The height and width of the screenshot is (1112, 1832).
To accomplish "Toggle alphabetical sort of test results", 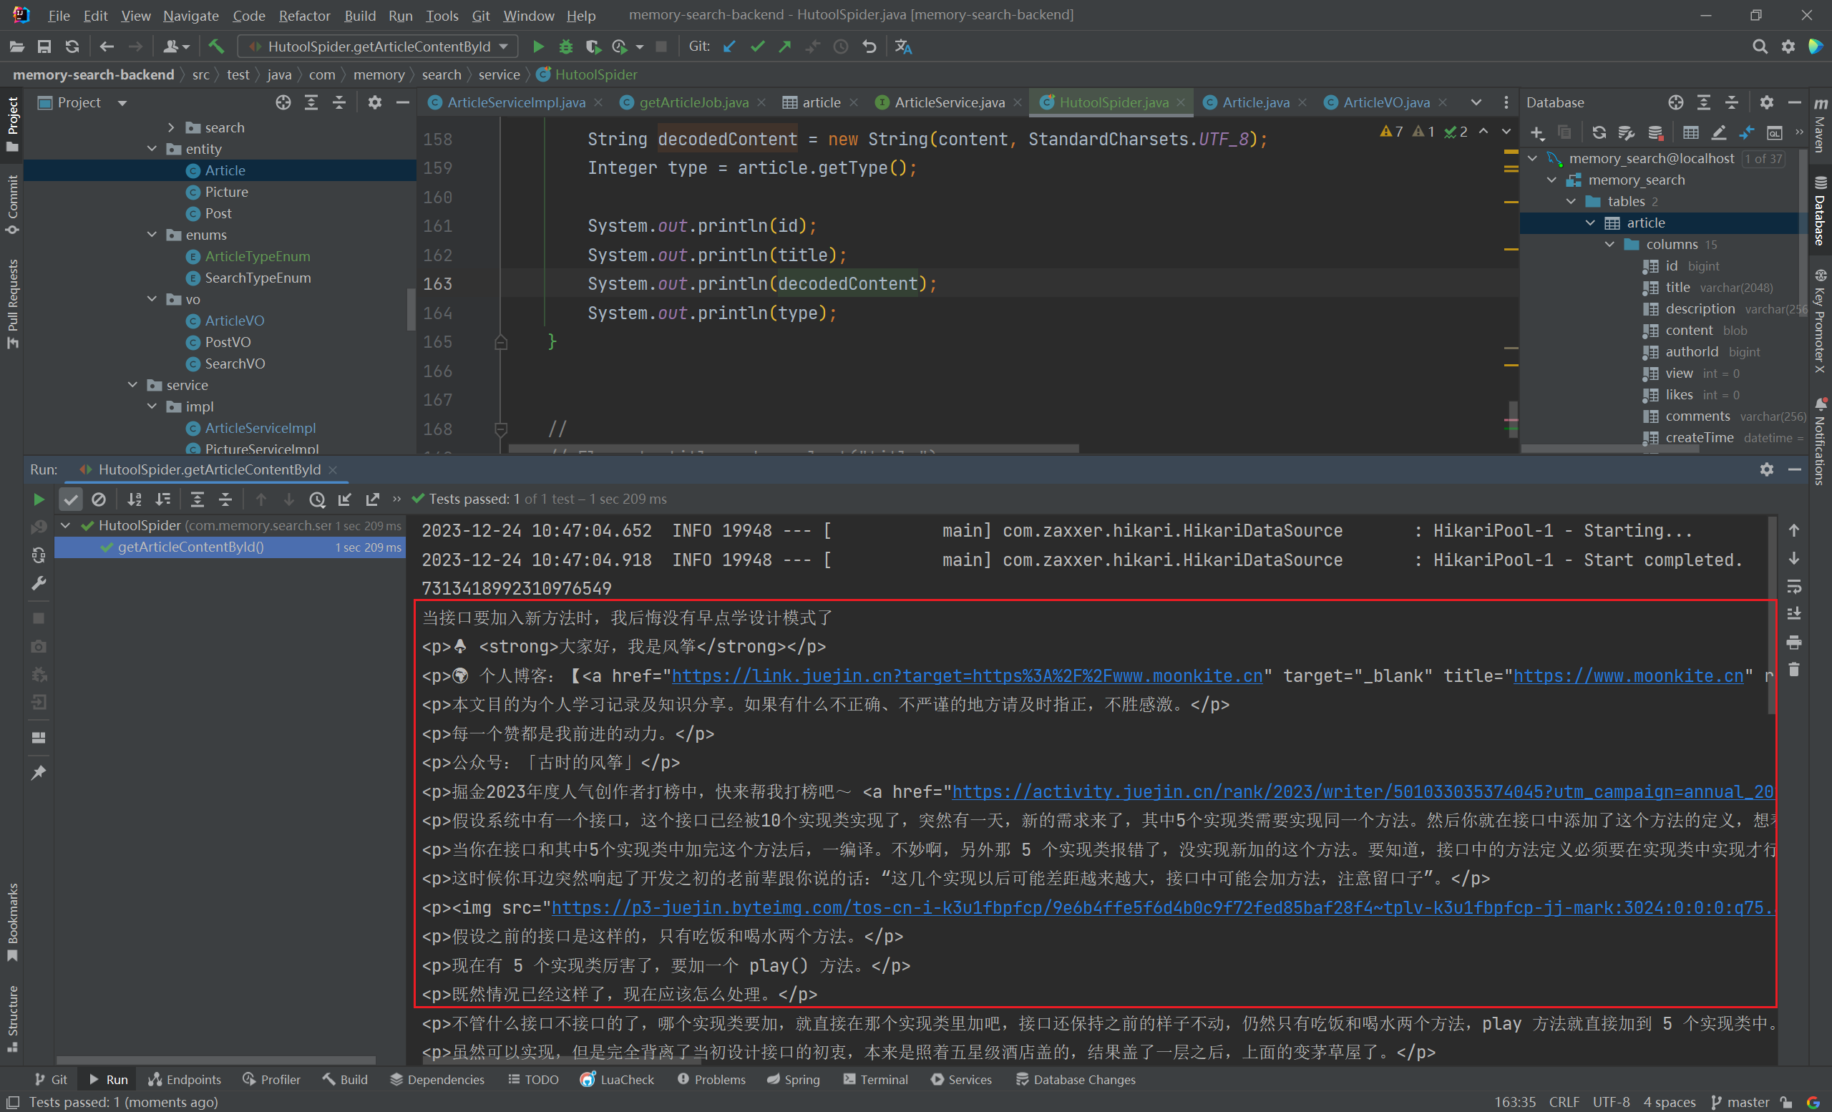I will (135, 499).
